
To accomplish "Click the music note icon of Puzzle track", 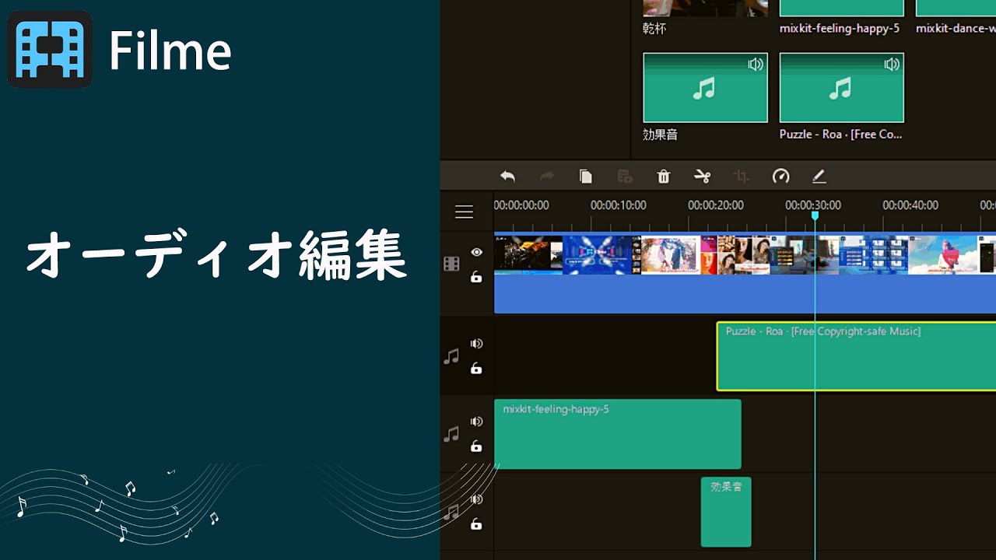I will click(451, 356).
